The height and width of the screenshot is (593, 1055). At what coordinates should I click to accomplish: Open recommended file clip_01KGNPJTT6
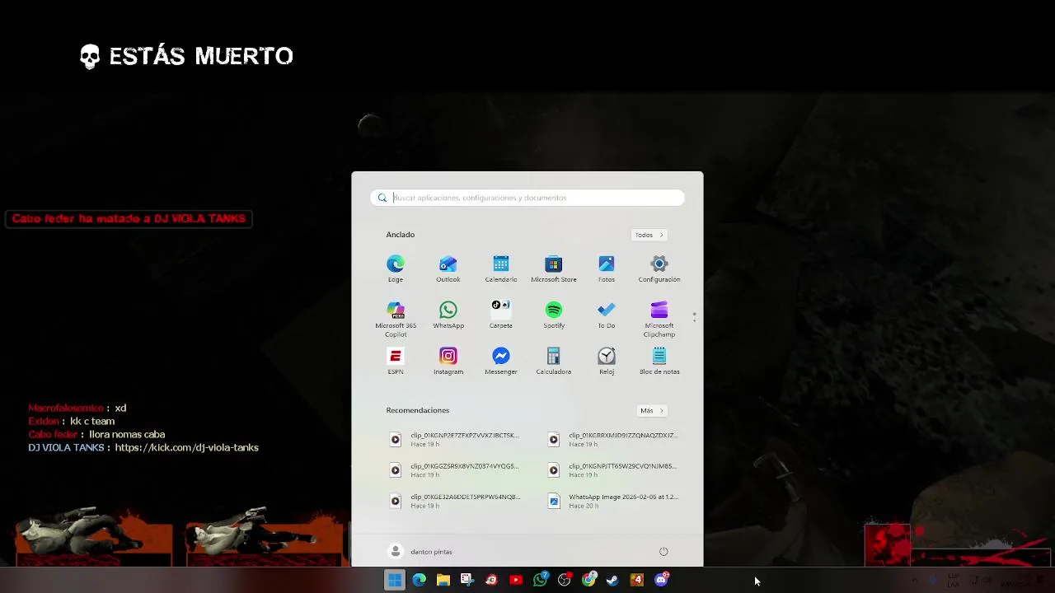612,470
